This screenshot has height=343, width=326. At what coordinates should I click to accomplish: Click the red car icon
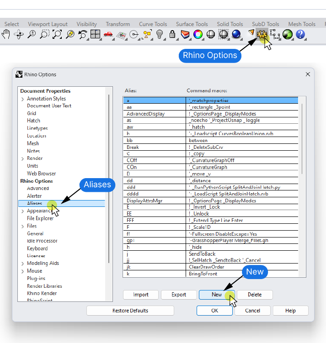(108, 34)
